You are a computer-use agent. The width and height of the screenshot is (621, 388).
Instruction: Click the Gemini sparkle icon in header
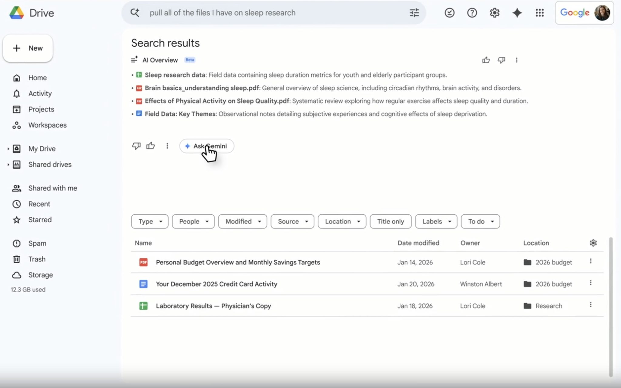[517, 13]
